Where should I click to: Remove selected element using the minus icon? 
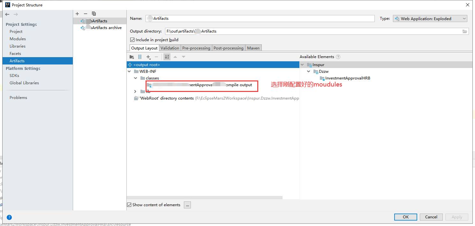coord(156,57)
